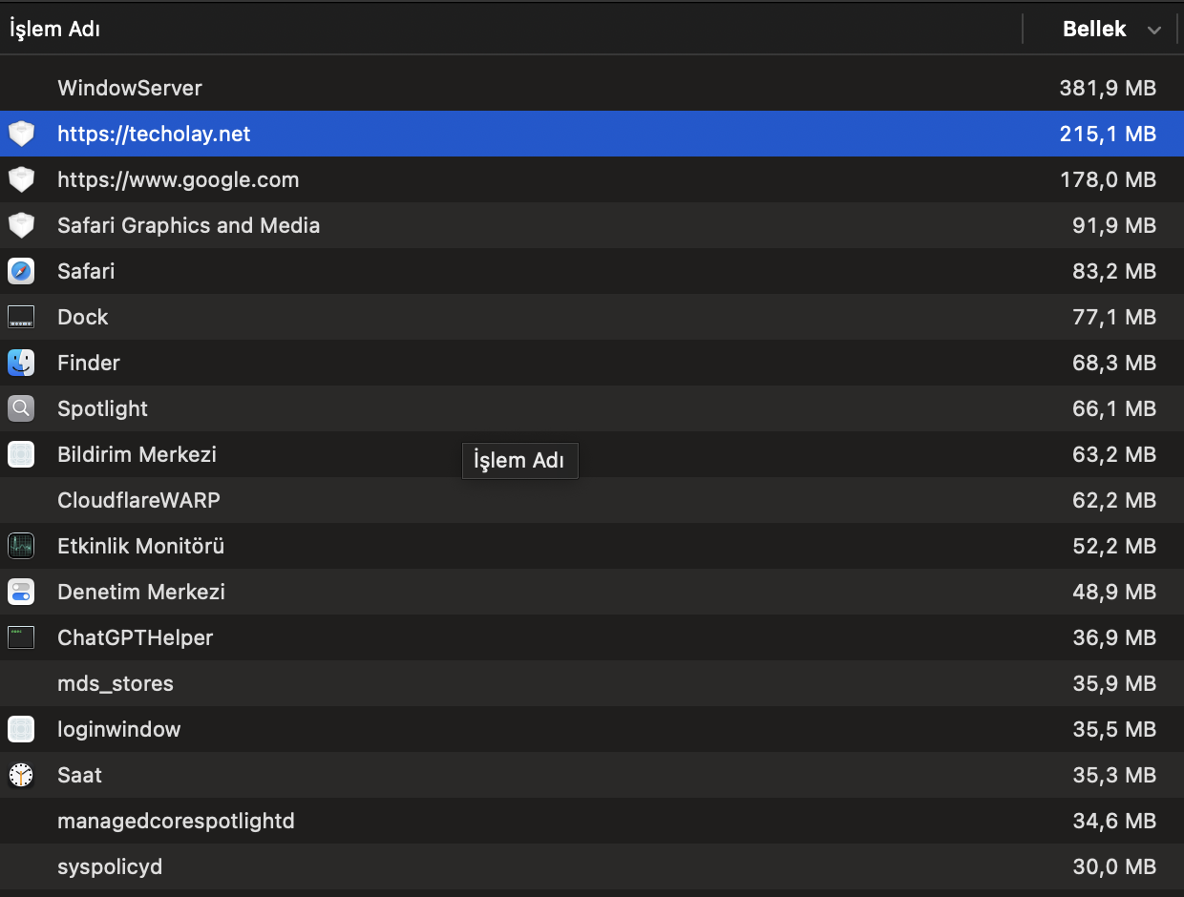Click the 62,2 MB memory value

(1114, 500)
